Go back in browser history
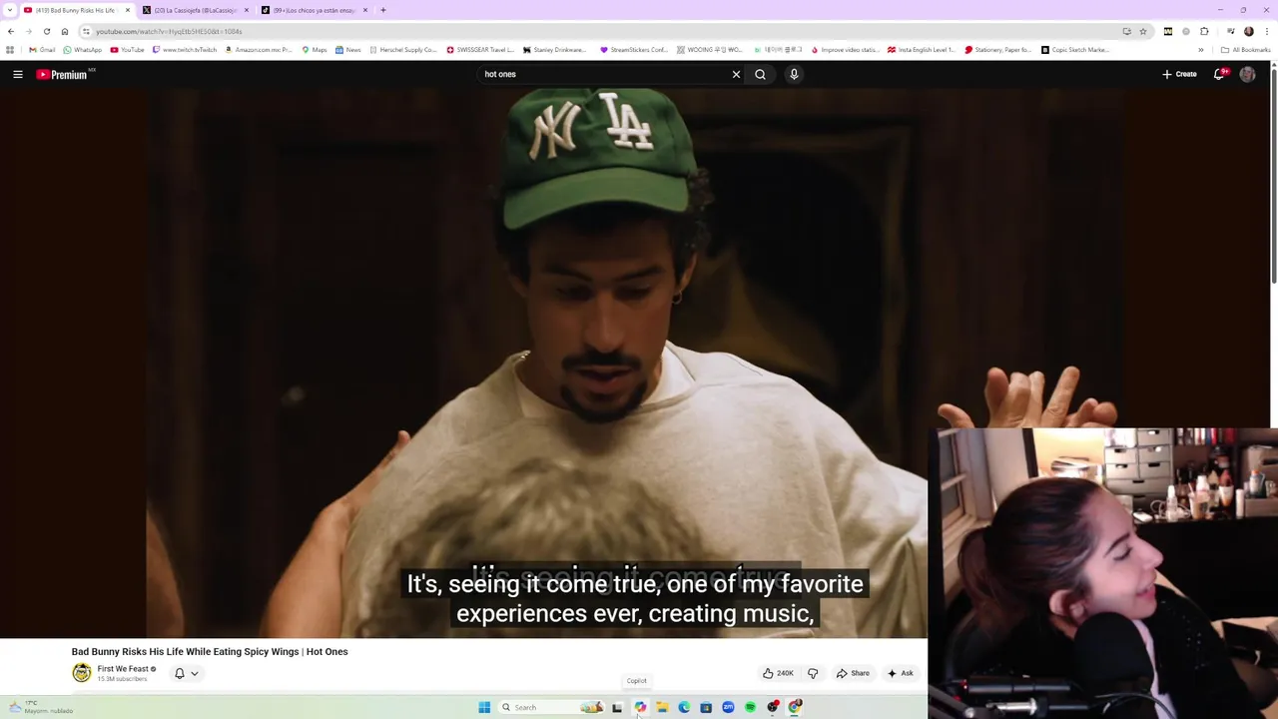Screen dimensions: 1278x719 [x=11, y=31]
